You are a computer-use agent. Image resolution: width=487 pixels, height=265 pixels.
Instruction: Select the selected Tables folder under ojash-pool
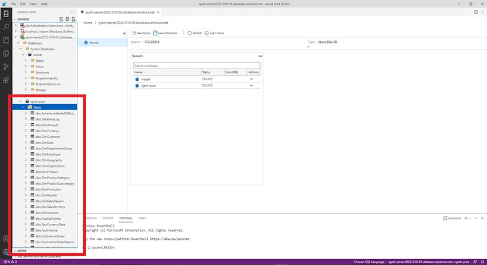45,108
